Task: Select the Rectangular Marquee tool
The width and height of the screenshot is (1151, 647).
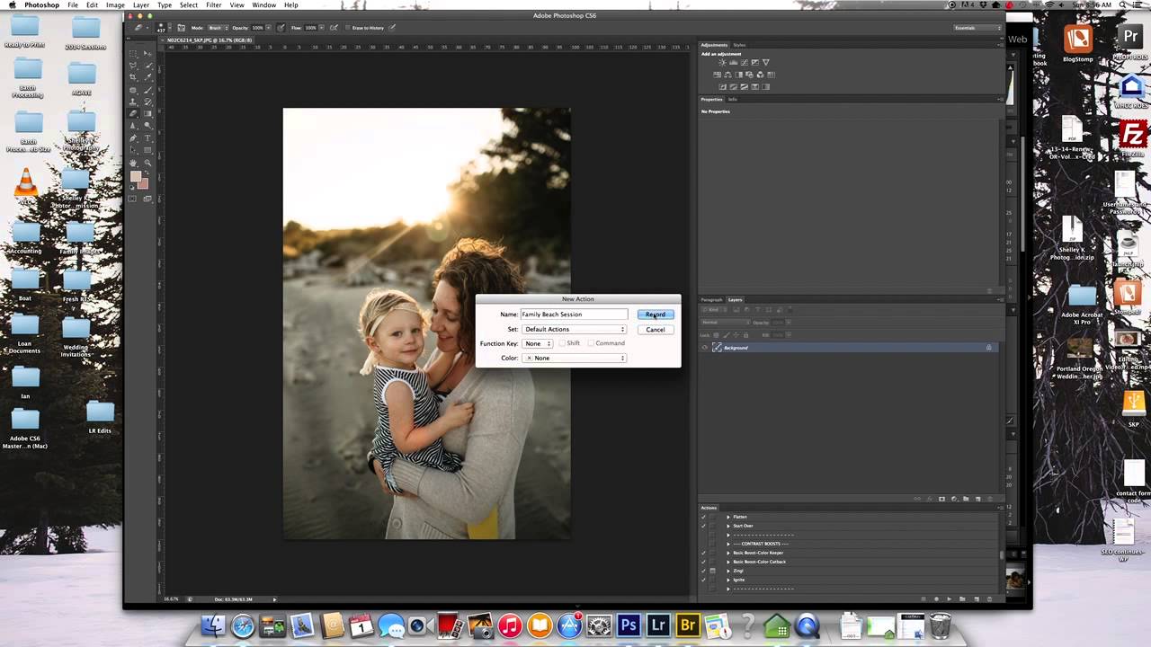Action: [x=133, y=54]
